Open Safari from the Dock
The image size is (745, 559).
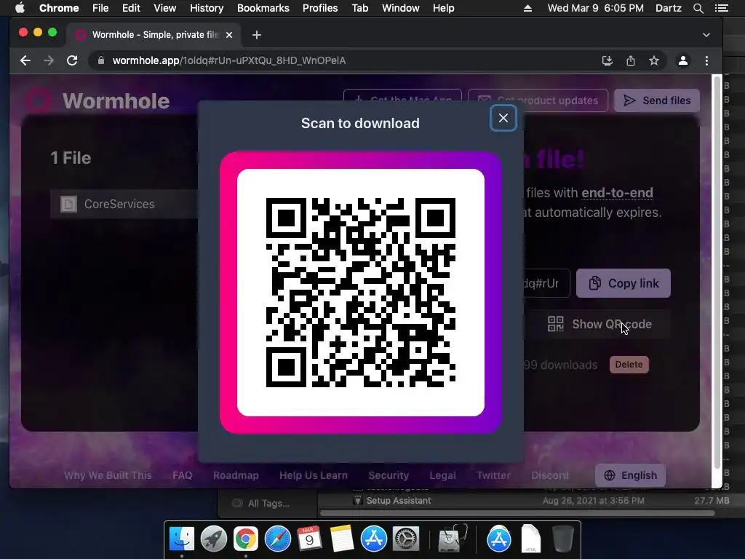click(x=277, y=539)
